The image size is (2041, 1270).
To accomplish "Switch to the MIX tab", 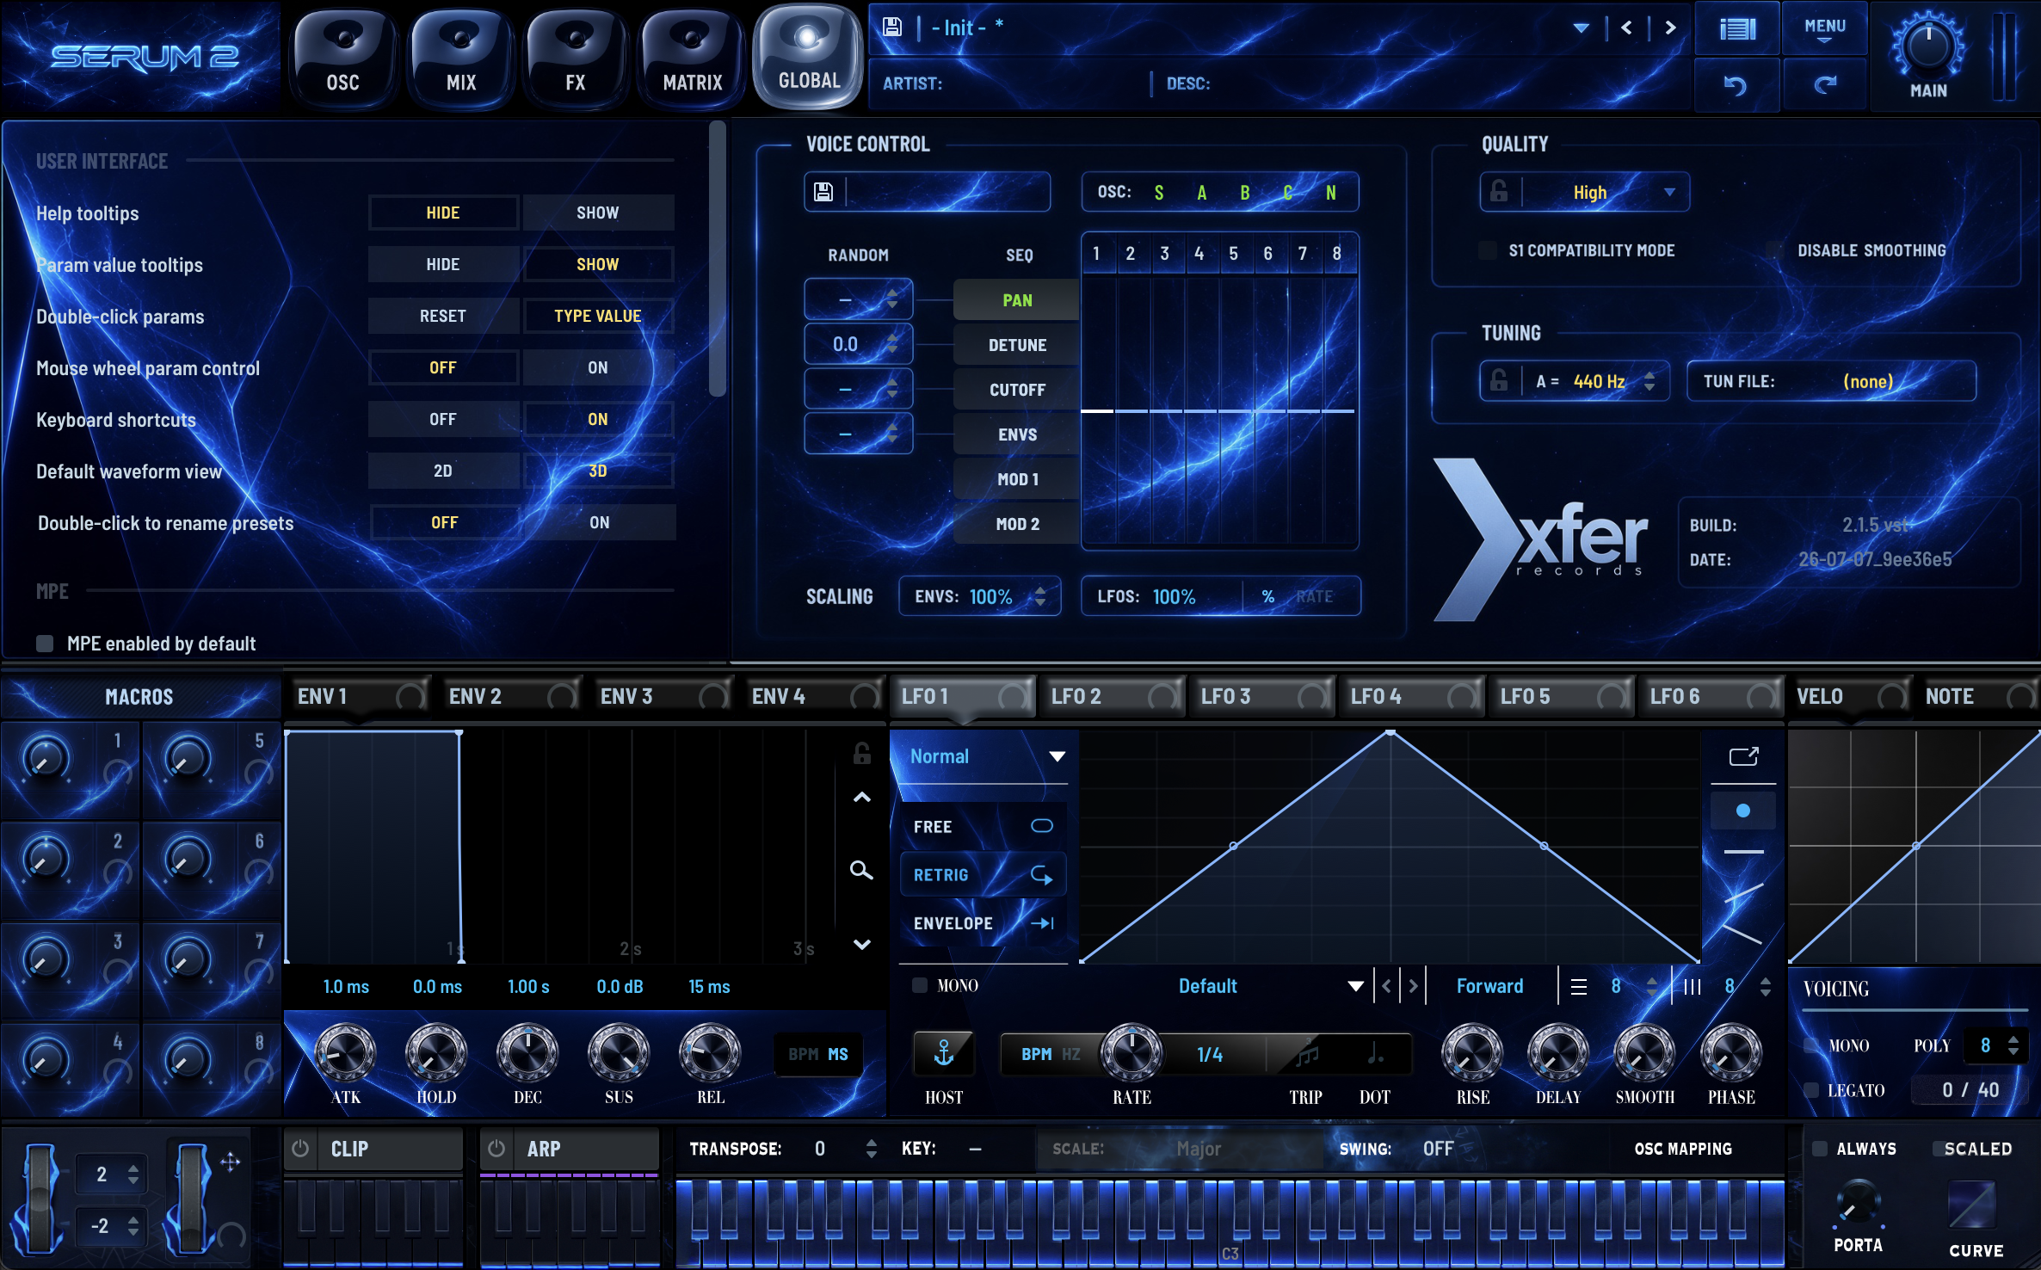I will [461, 57].
